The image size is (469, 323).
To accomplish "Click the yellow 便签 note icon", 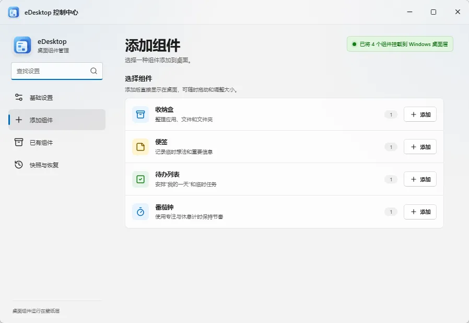I will coord(140,147).
